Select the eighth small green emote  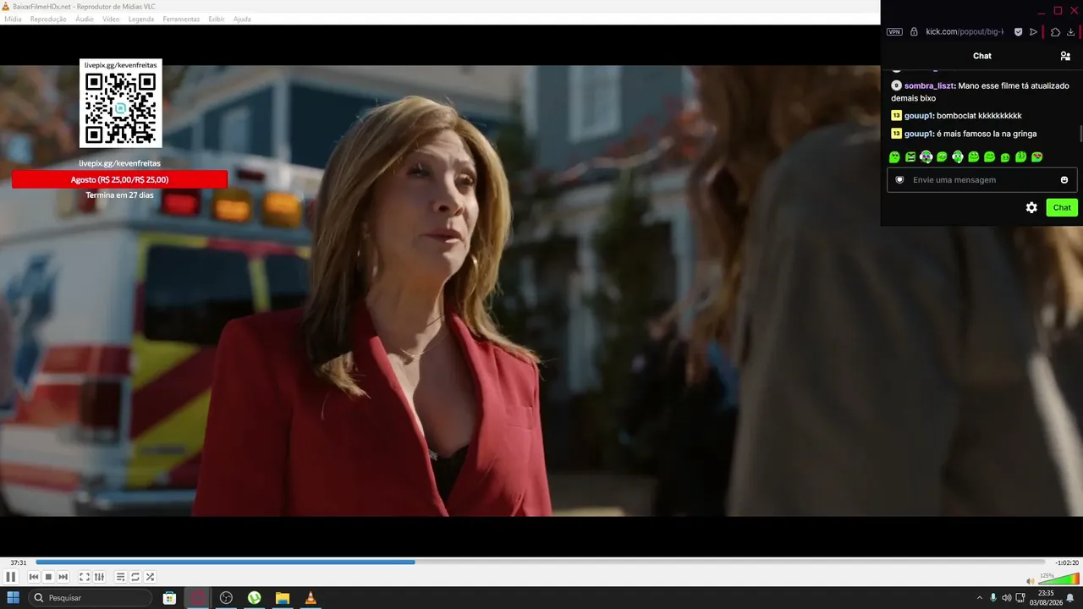point(1005,157)
